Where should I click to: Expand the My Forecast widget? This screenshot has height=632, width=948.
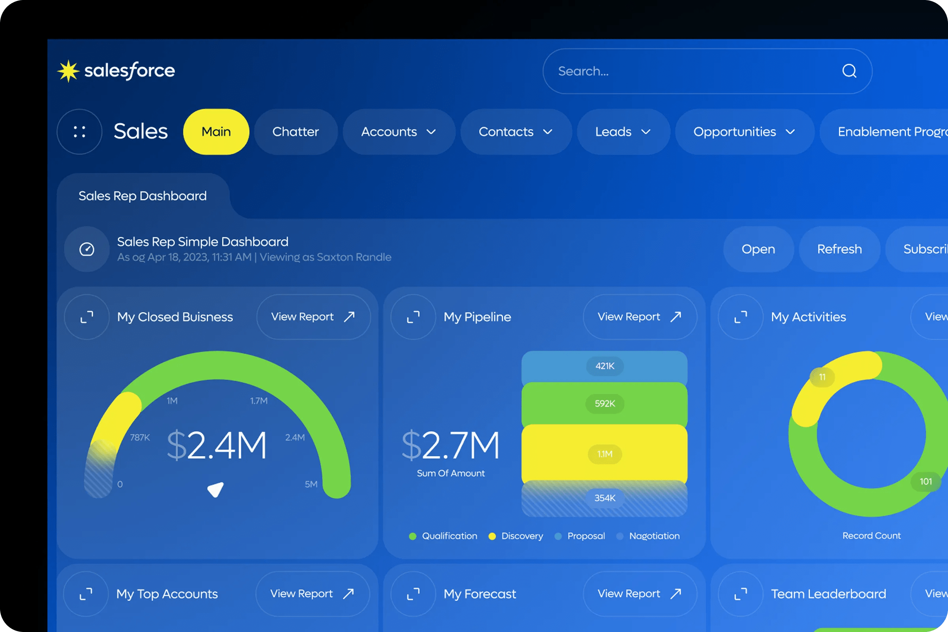click(x=413, y=594)
